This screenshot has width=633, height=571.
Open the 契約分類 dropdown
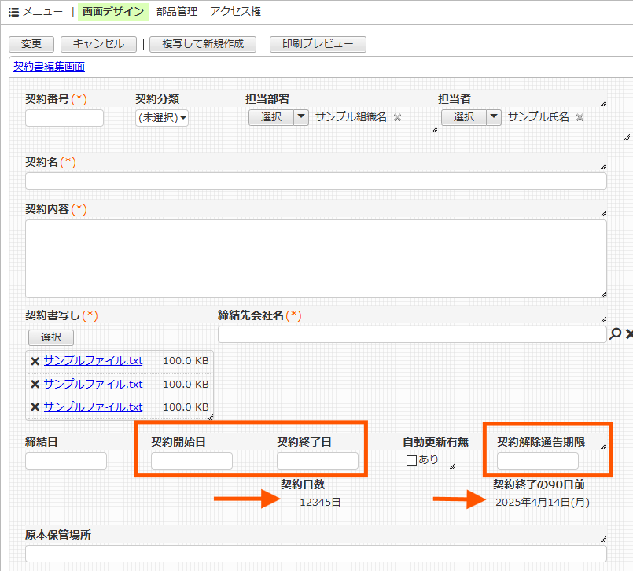(x=162, y=118)
